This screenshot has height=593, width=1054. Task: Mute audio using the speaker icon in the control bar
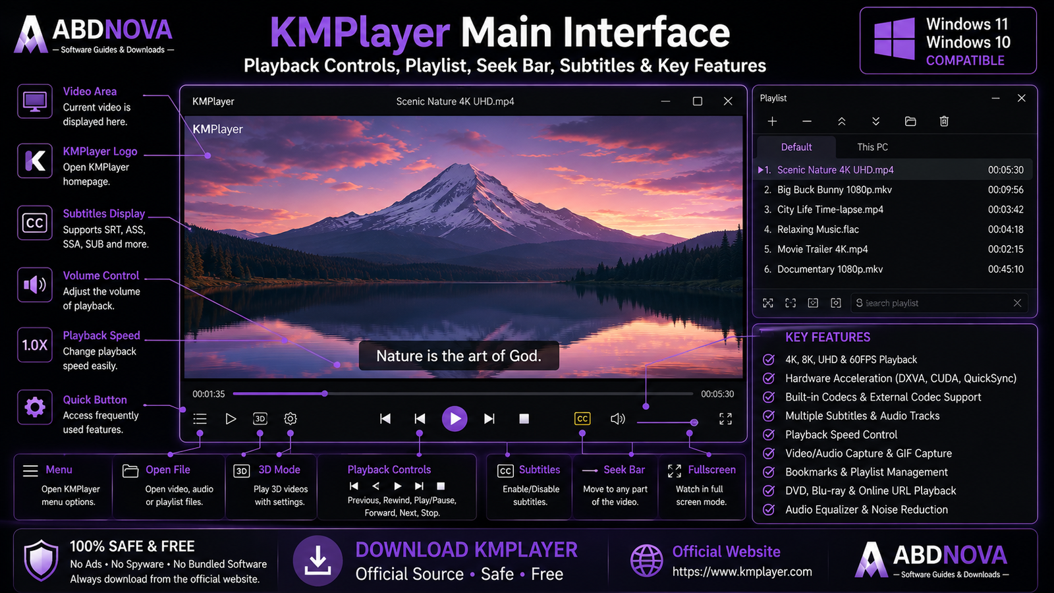coord(618,418)
